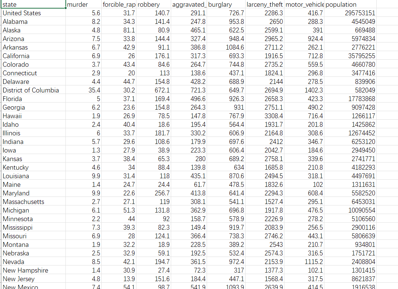Click the 'Colorado' cell
The image size is (398, 289).
pyautogui.click(x=33, y=65)
